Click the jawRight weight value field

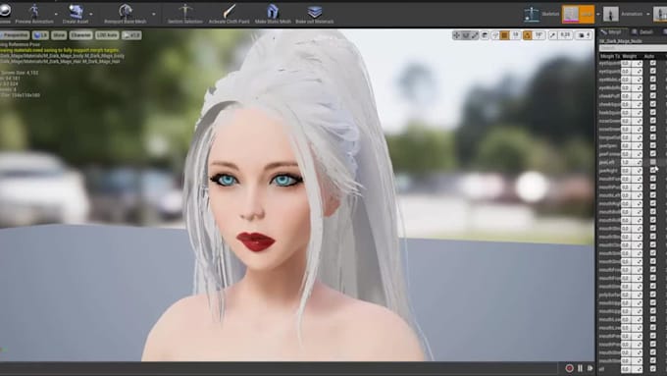(x=632, y=170)
